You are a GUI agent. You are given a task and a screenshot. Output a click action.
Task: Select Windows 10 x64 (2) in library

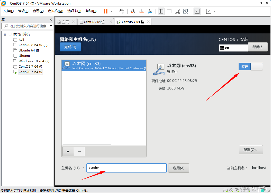pyautogui.click(x=31, y=61)
